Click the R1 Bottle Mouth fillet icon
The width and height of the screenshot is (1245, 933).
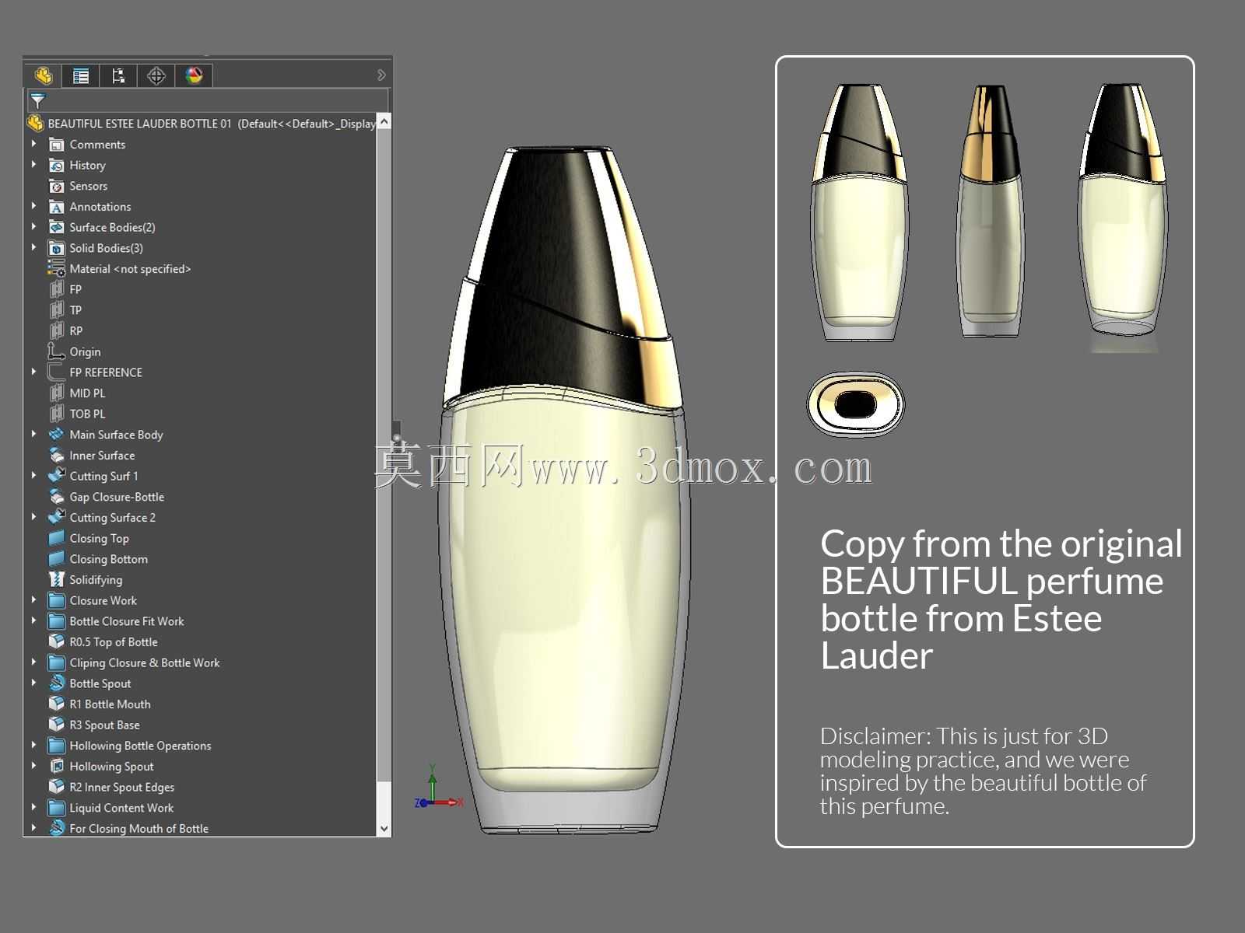pyautogui.click(x=56, y=704)
